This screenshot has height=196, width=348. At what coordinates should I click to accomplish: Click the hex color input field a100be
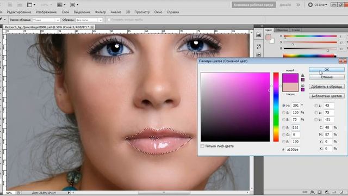pos(293,150)
